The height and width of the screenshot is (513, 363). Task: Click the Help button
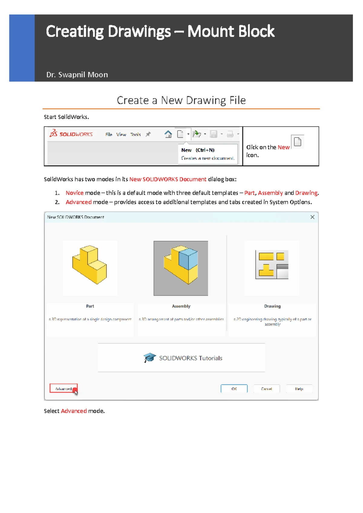[x=299, y=389]
